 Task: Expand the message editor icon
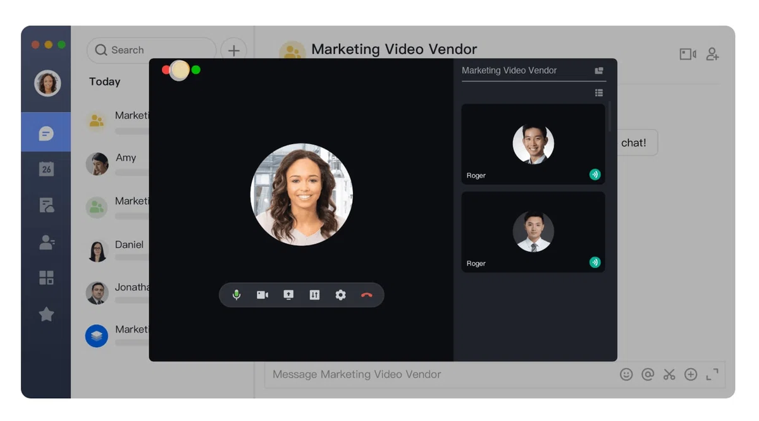pyautogui.click(x=712, y=374)
